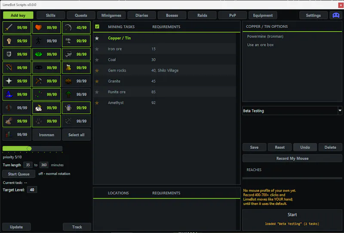Switch to the PvP tab
Viewport: 344px width, 233px height.
click(x=233, y=15)
